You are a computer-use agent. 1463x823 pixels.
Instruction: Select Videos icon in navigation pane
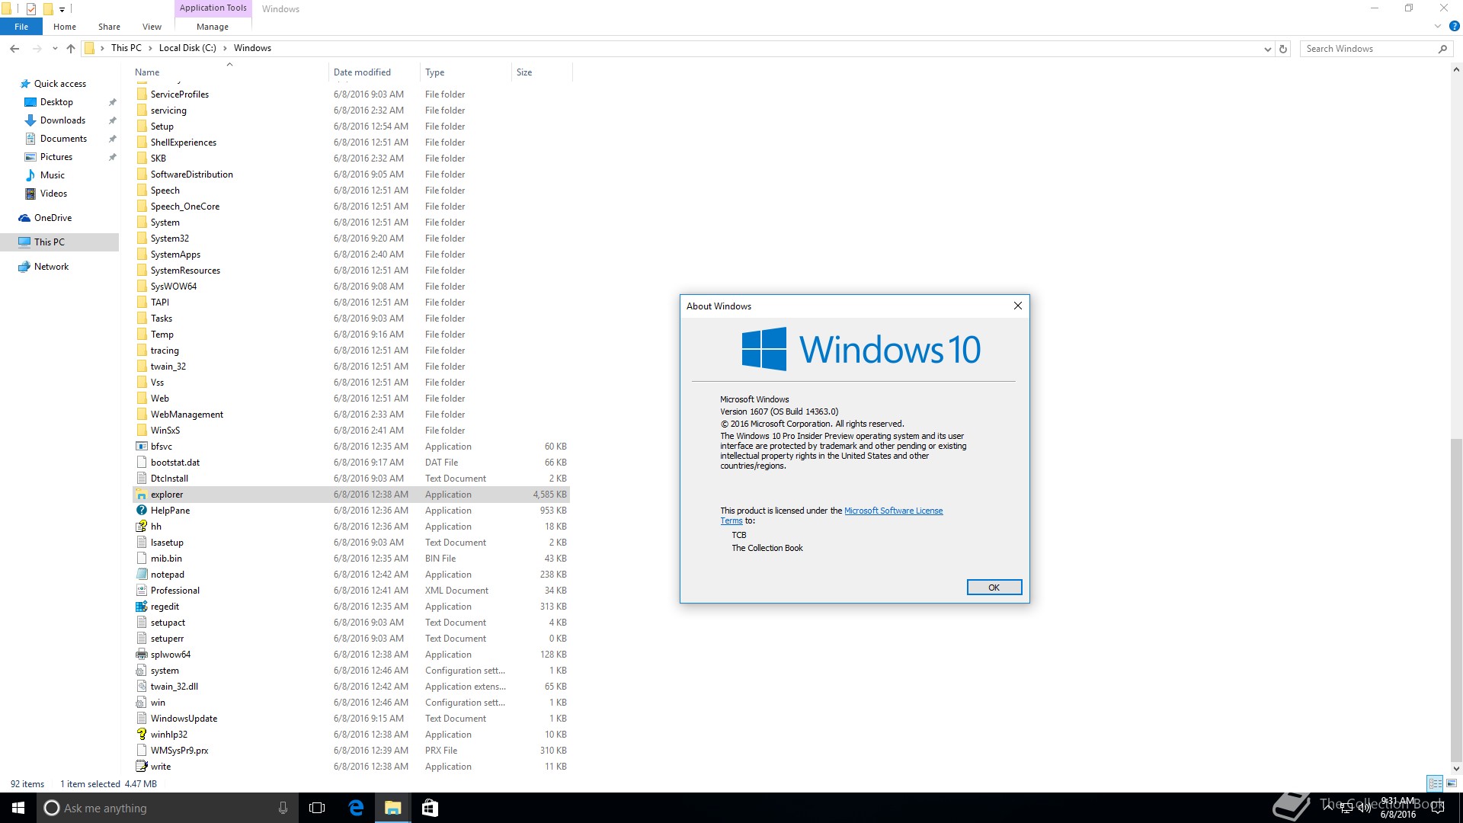(30, 194)
